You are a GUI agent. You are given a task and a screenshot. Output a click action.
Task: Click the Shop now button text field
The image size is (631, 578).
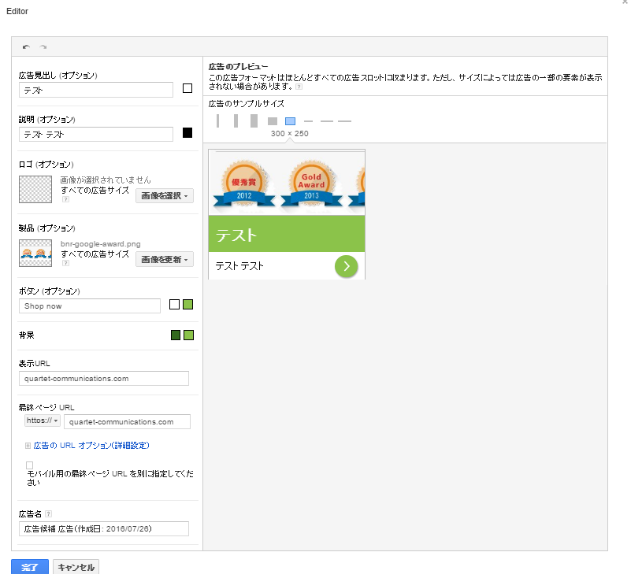pyautogui.click(x=89, y=306)
